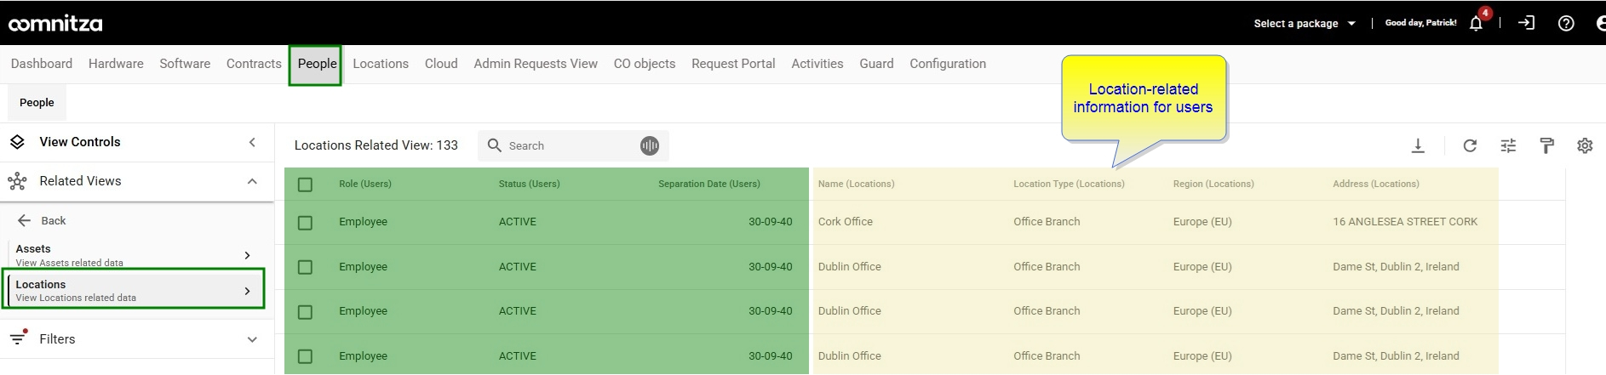Open the Software tab
Screen dimensions: 1606x375
click(x=185, y=64)
